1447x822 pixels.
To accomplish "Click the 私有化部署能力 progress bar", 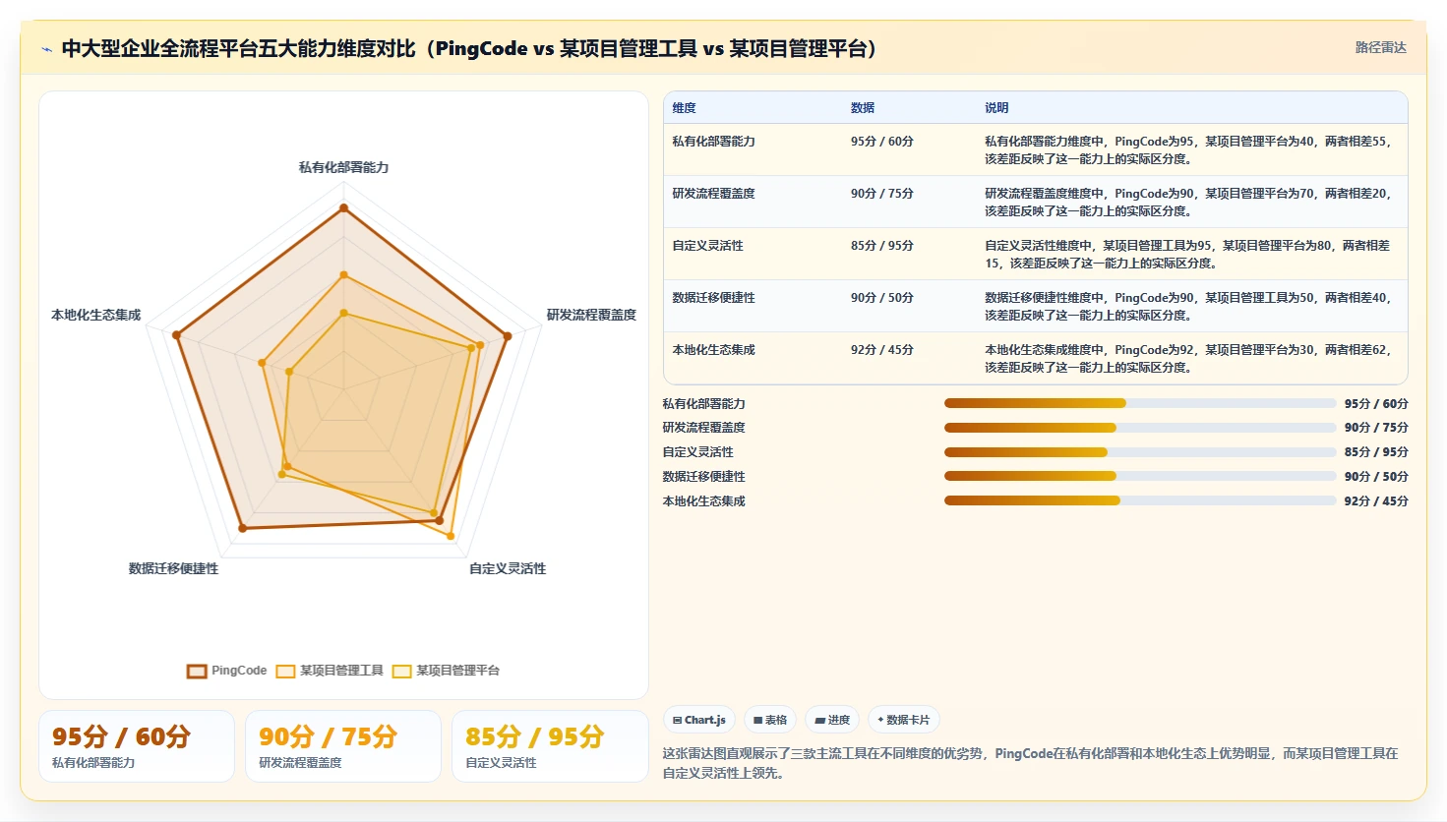I will (1140, 403).
